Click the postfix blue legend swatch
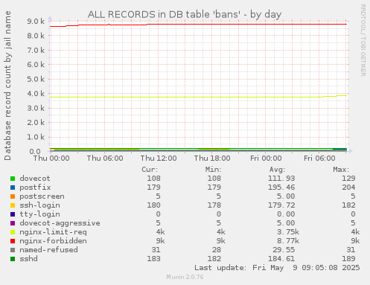 click(13, 188)
